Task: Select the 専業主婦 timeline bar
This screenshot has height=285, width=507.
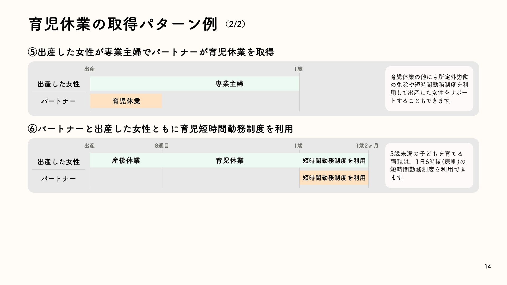Action: point(195,84)
